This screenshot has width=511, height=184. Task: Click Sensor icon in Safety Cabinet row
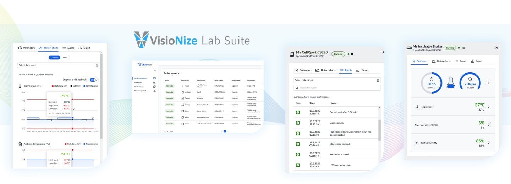coord(182,111)
